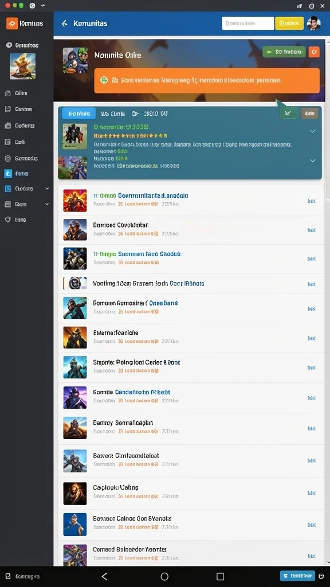
Task: Open the first game thumbnail in the teal panel
Action: point(75,136)
